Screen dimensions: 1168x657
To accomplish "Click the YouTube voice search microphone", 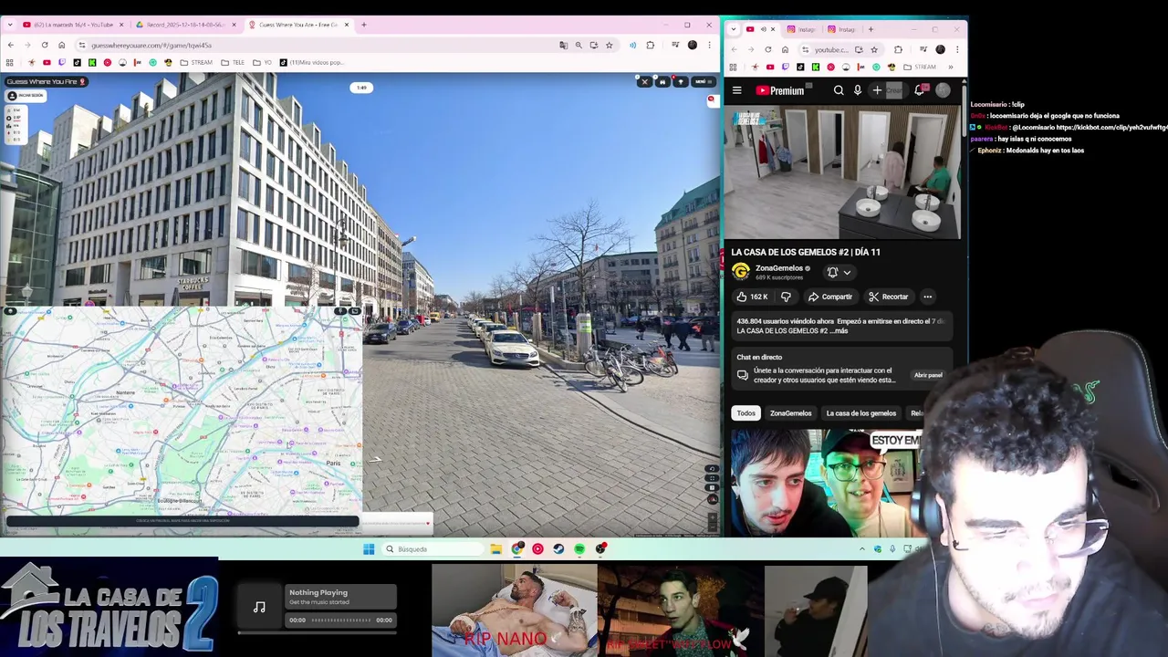I will 857,90.
